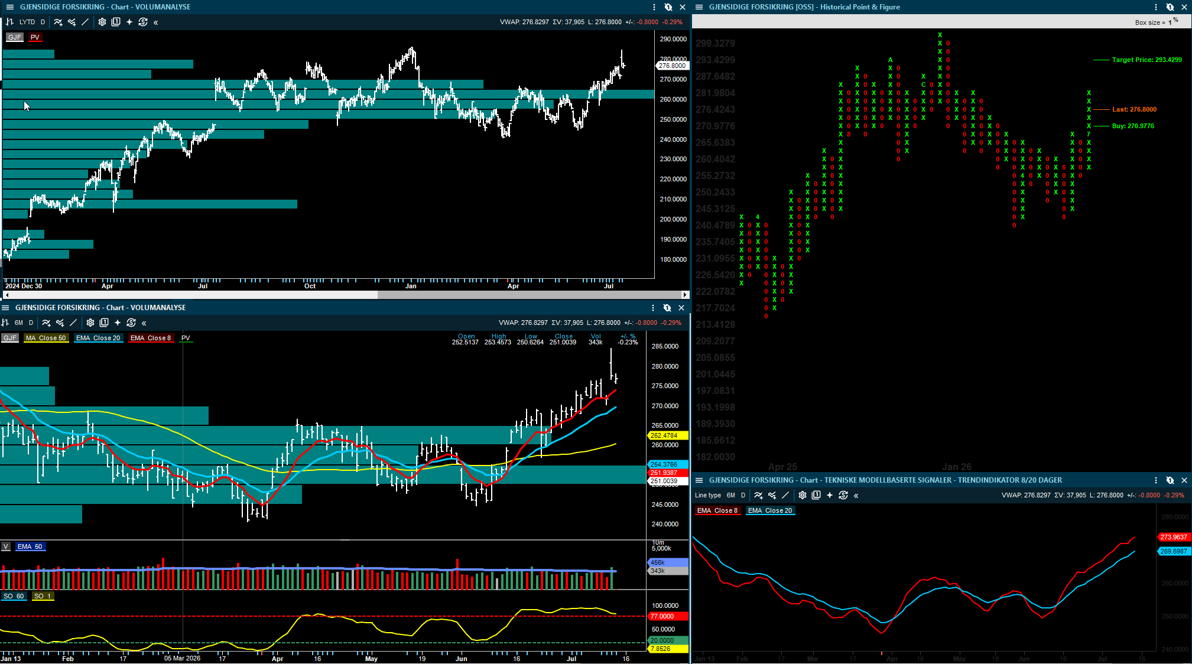Add indicator in TRENDINDIKATOR chart toolbar
Screen dimensions: 1192x664
[758, 495]
